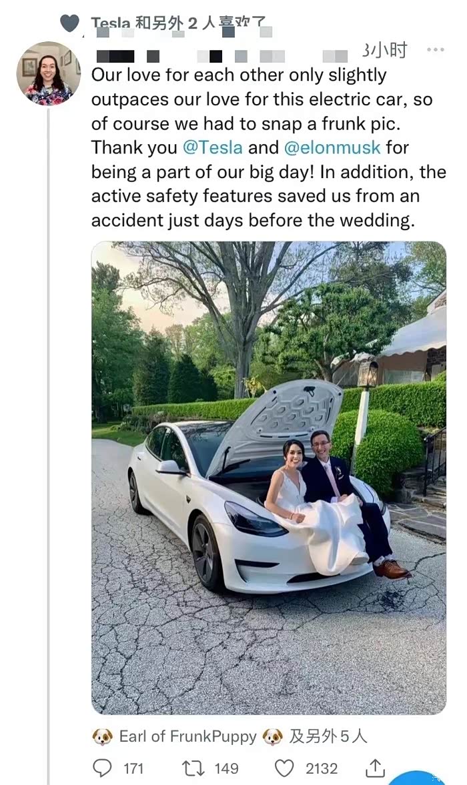Viewport: 467px width, 785px height.
Task: Open the @Tesla mention link
Action: click(213, 147)
